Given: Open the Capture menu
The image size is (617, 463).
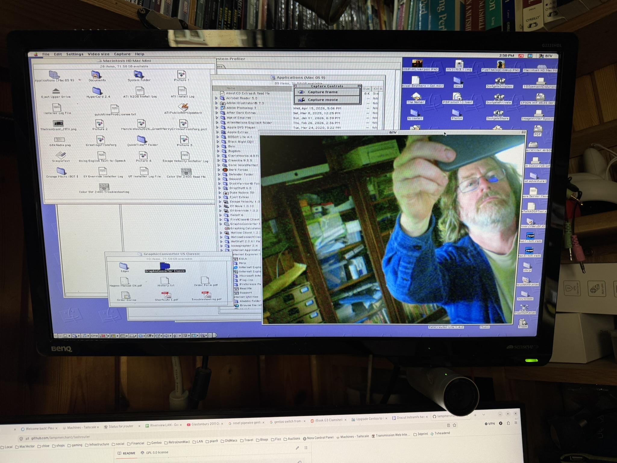Looking at the screenshot, I should (x=122, y=54).
